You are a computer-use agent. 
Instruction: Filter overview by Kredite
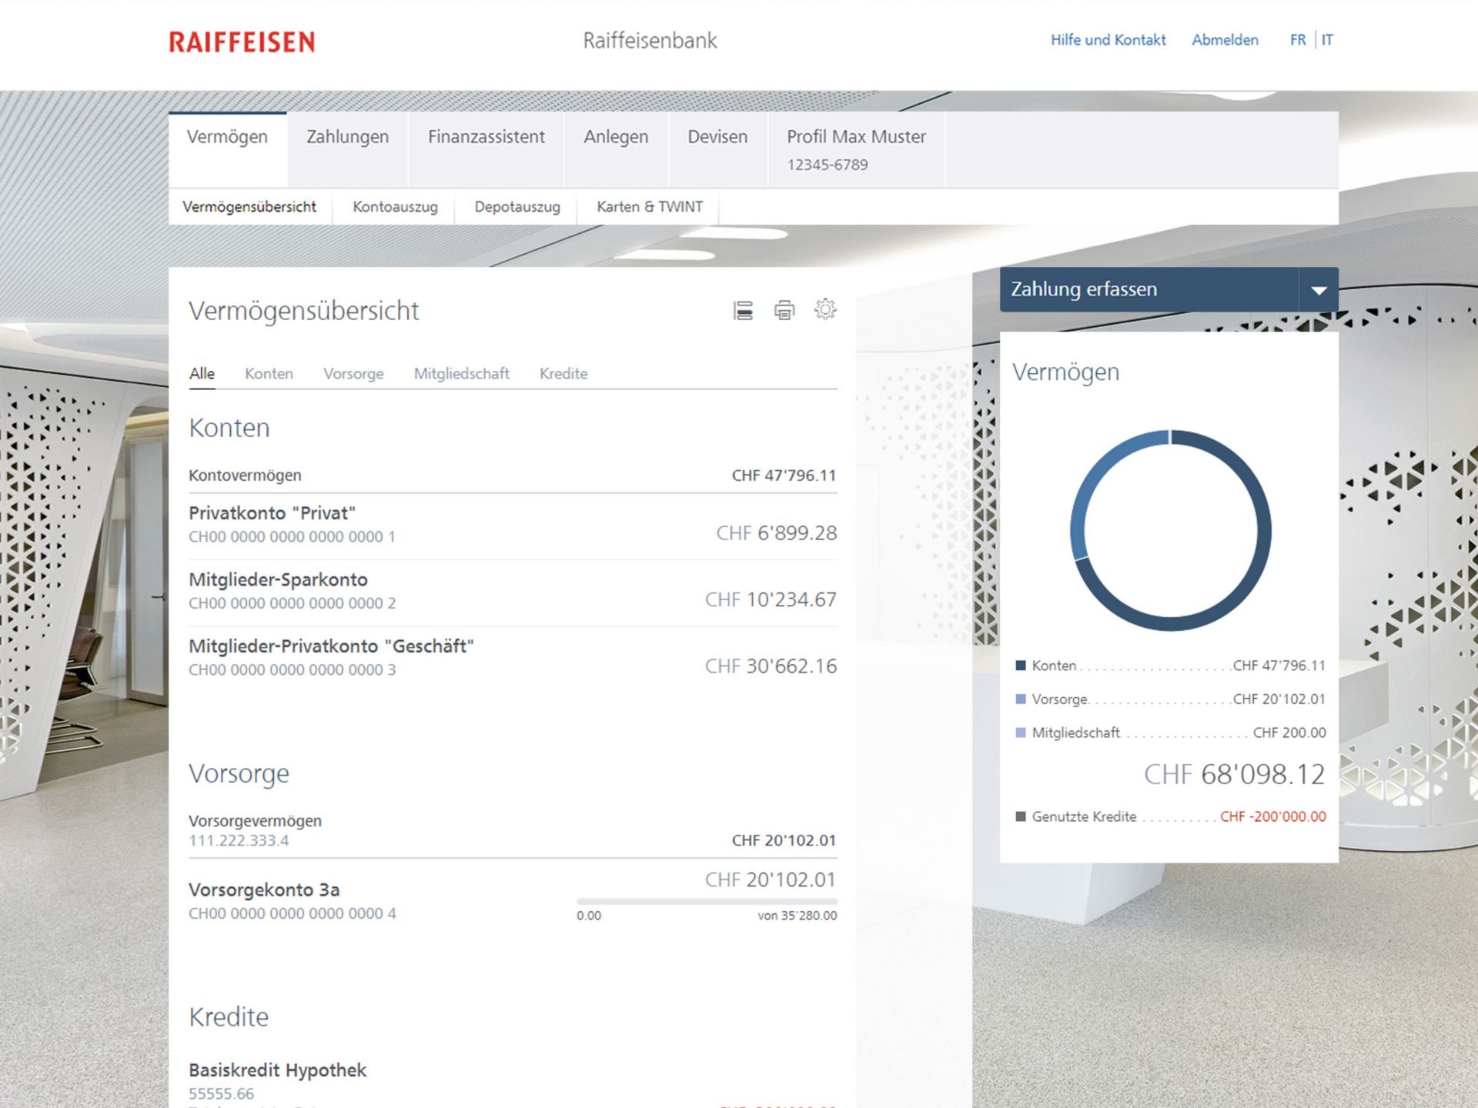click(563, 374)
